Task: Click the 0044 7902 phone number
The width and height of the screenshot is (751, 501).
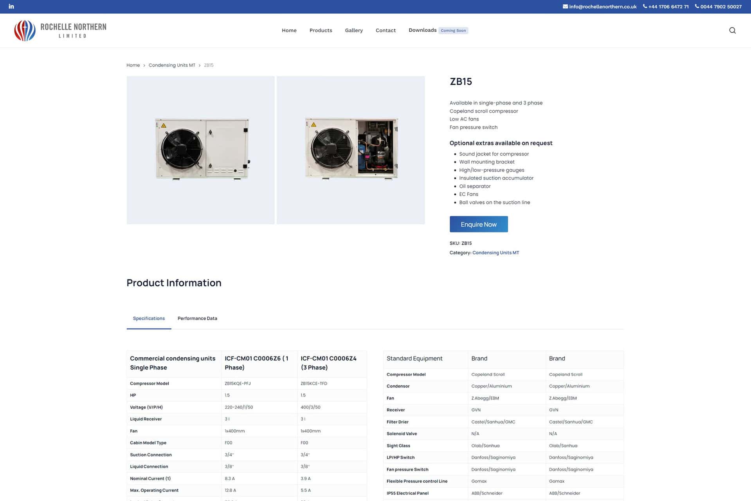Action: click(720, 7)
